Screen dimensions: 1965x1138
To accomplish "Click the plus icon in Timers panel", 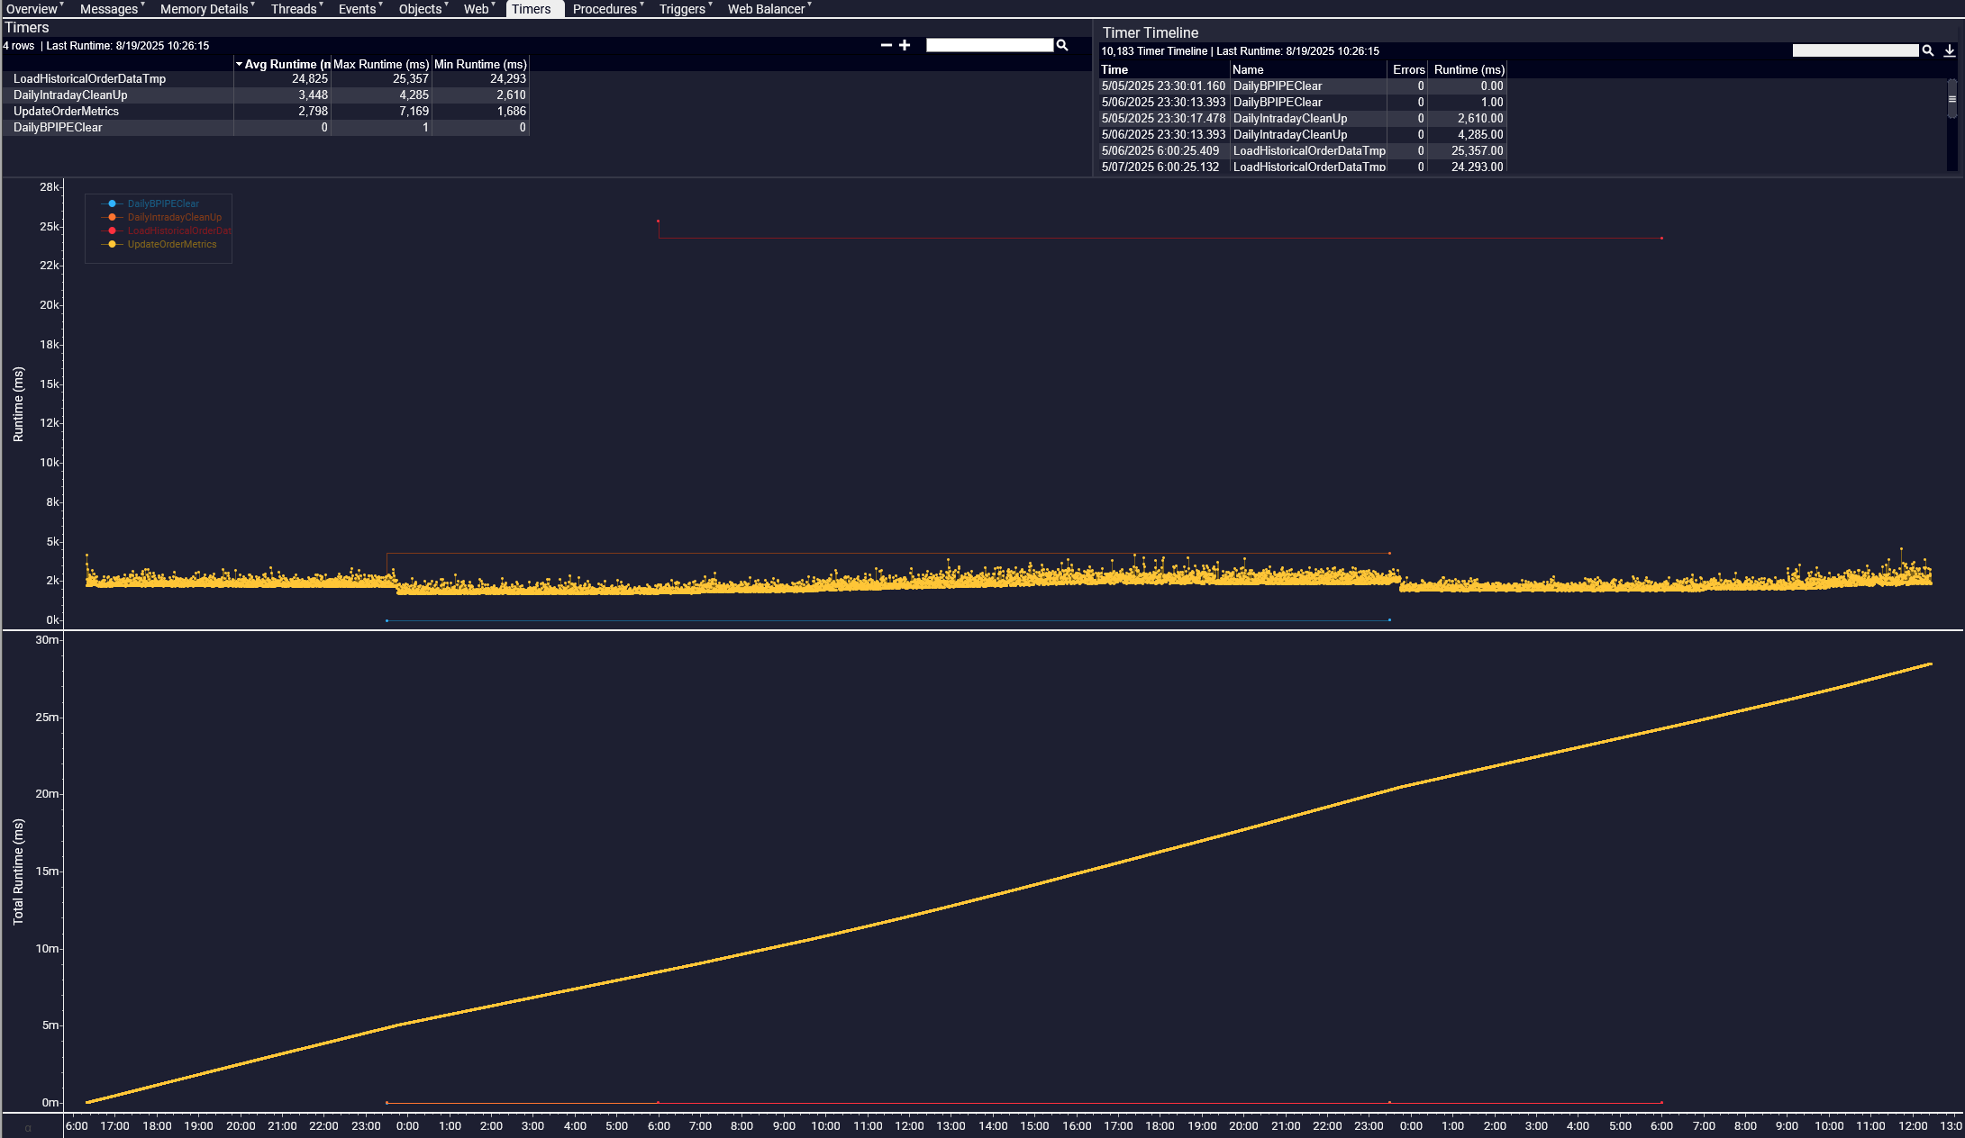I will coord(905,45).
